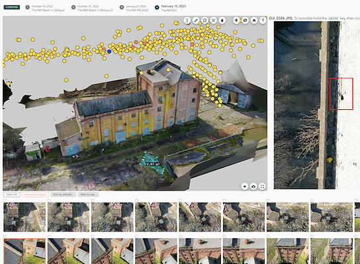Open the orange-outlined selected thumbnail in lower row
Image resolution: width=360 pixels, height=264 pixels.
[x=24, y=251]
